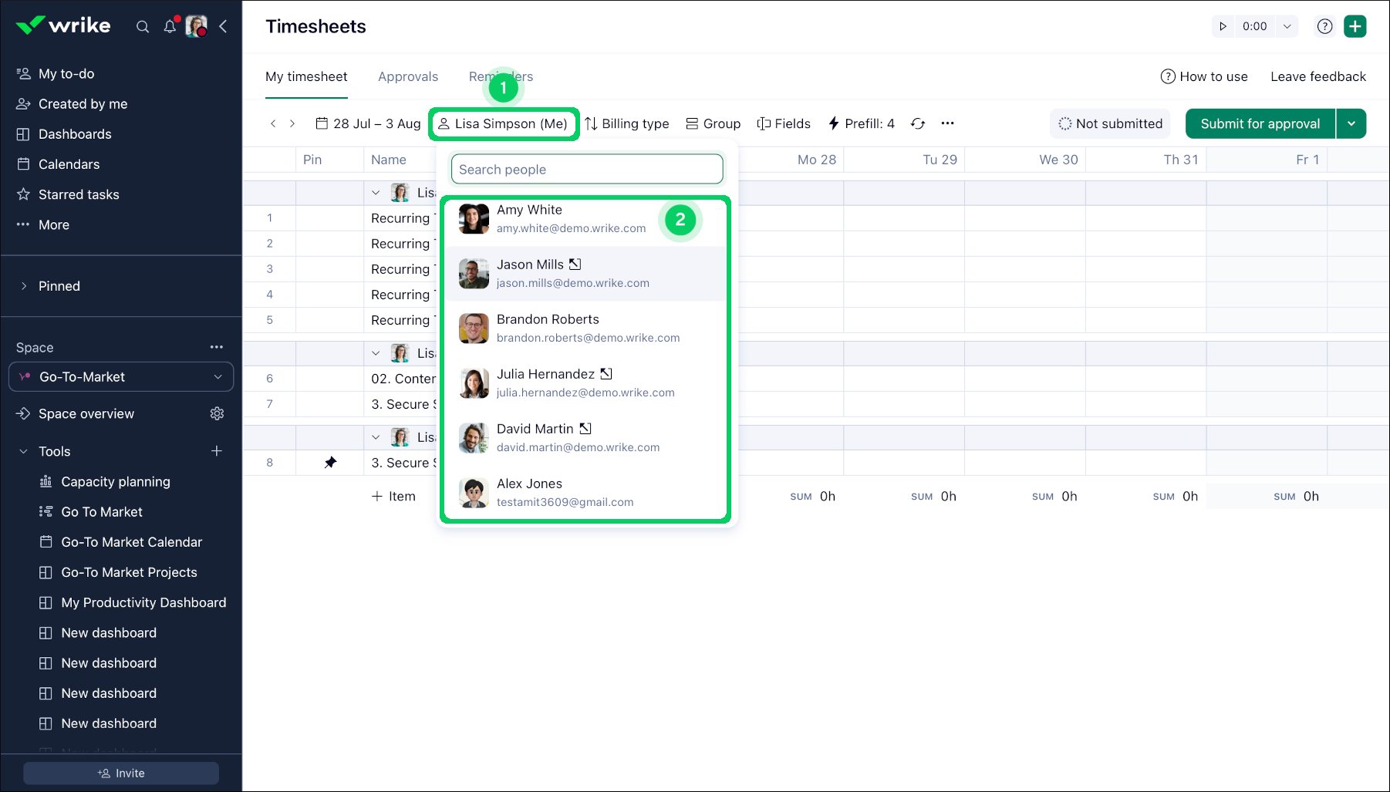Open the How to use link
The height and width of the screenshot is (792, 1390).
click(x=1204, y=76)
